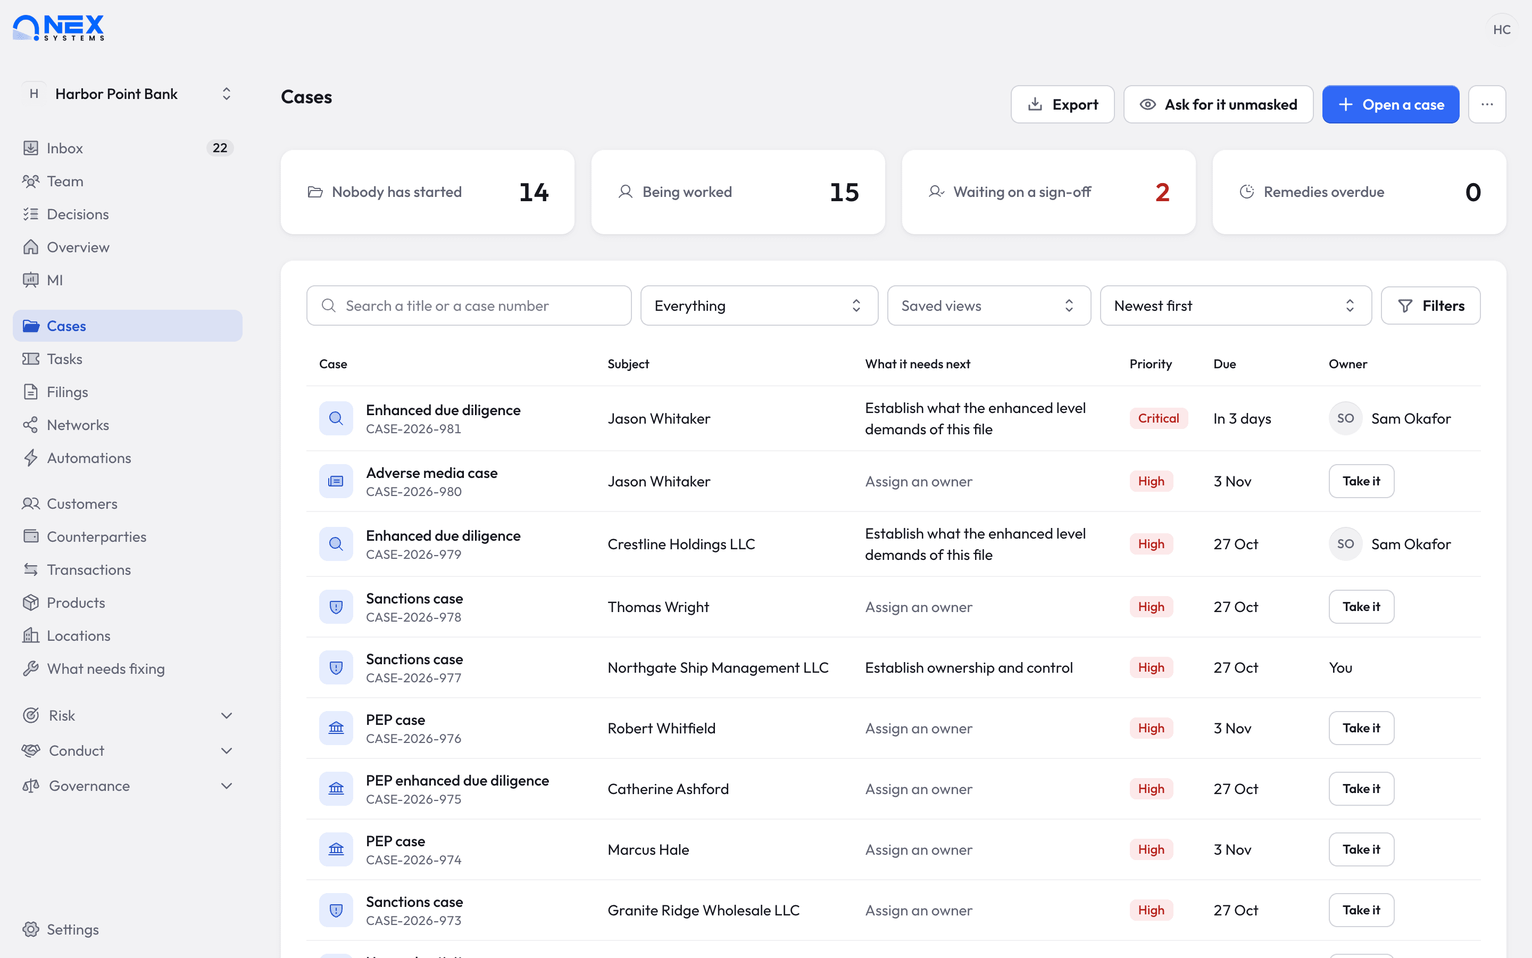Select the Cases sidebar item
This screenshot has width=1532, height=958.
tap(127, 326)
